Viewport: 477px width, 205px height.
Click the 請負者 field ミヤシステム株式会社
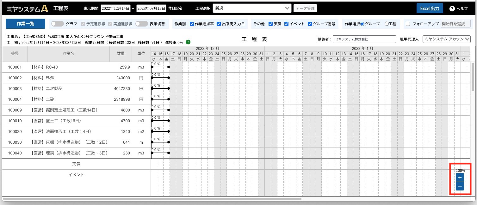click(x=364, y=39)
